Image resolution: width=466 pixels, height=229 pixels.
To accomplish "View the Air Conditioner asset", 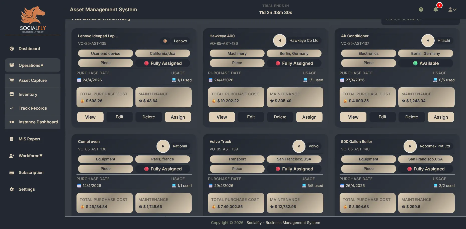I will pyautogui.click(x=353, y=117).
